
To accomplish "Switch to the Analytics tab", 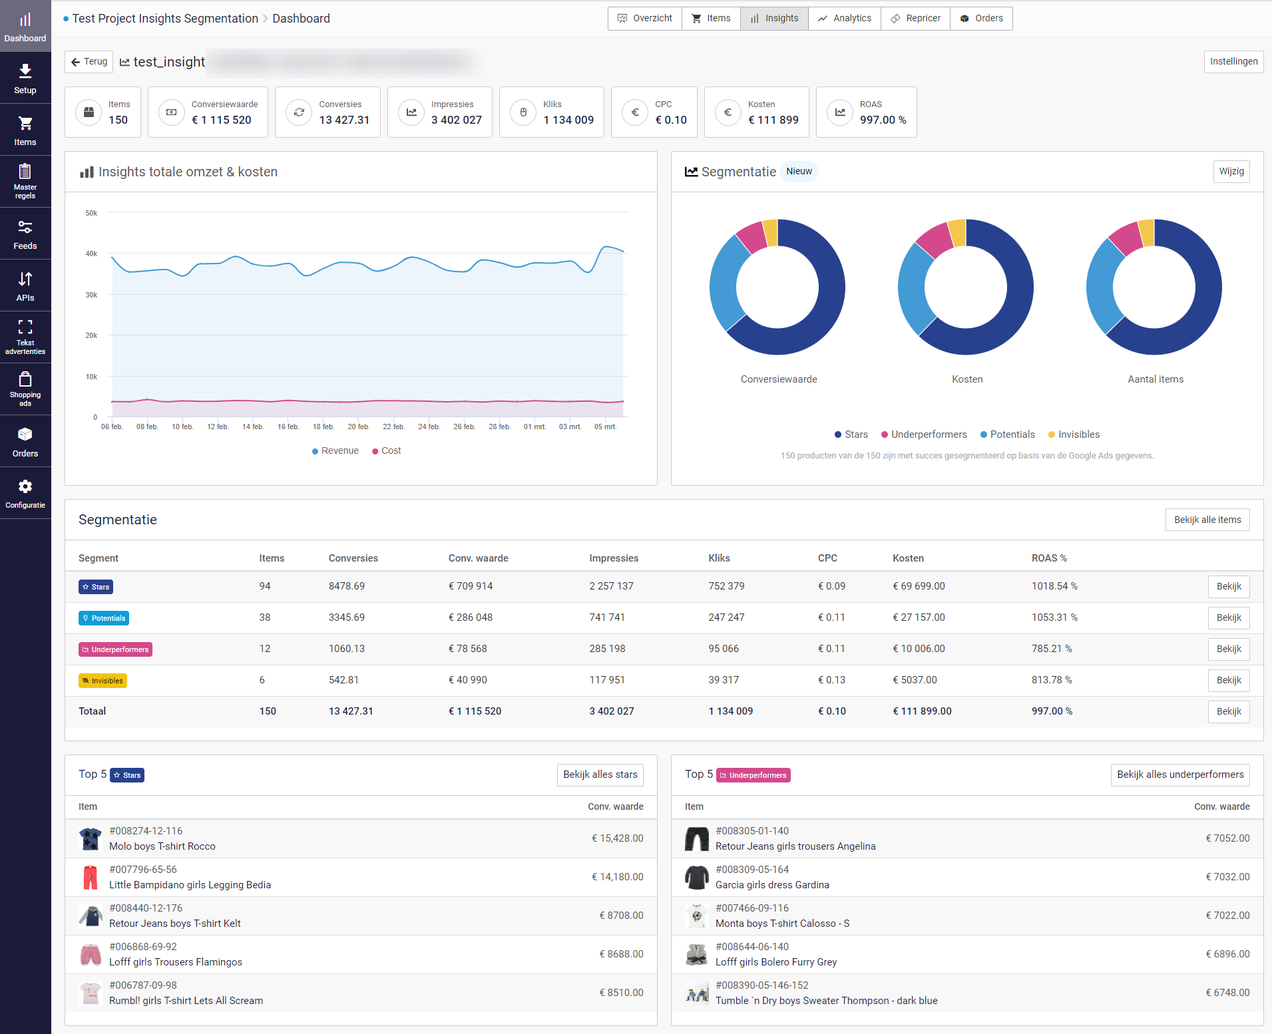I will click(x=845, y=19).
